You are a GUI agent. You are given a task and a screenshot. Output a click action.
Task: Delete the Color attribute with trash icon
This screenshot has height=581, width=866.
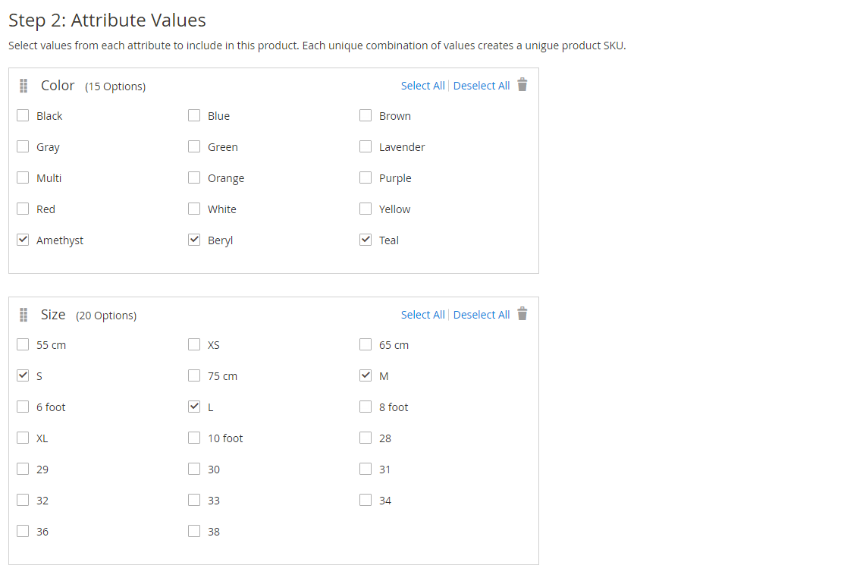522,84
